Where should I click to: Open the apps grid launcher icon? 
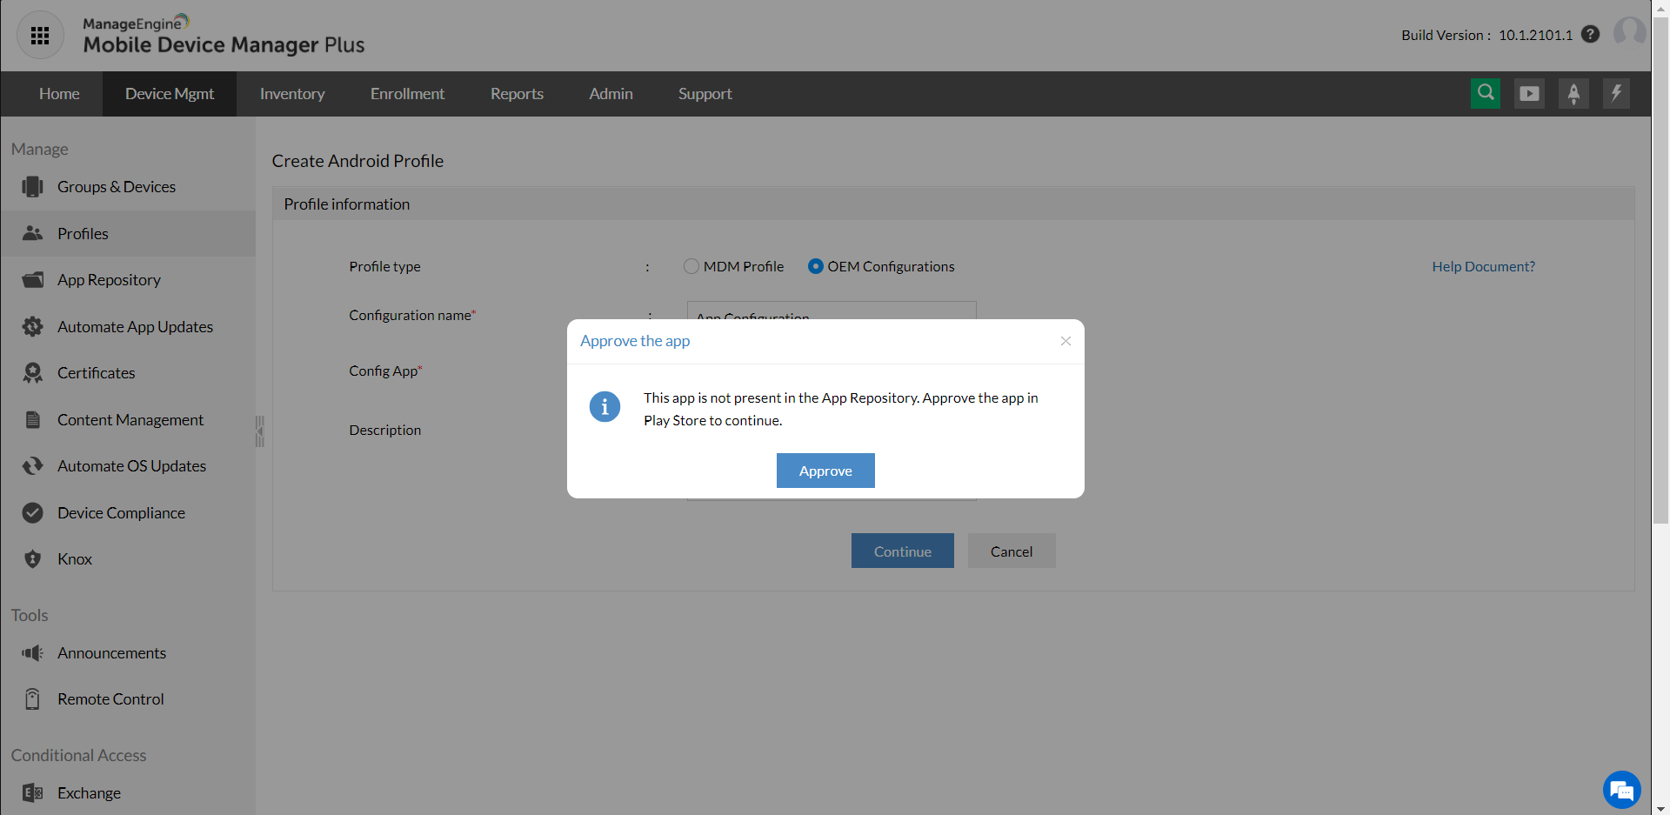40,36
